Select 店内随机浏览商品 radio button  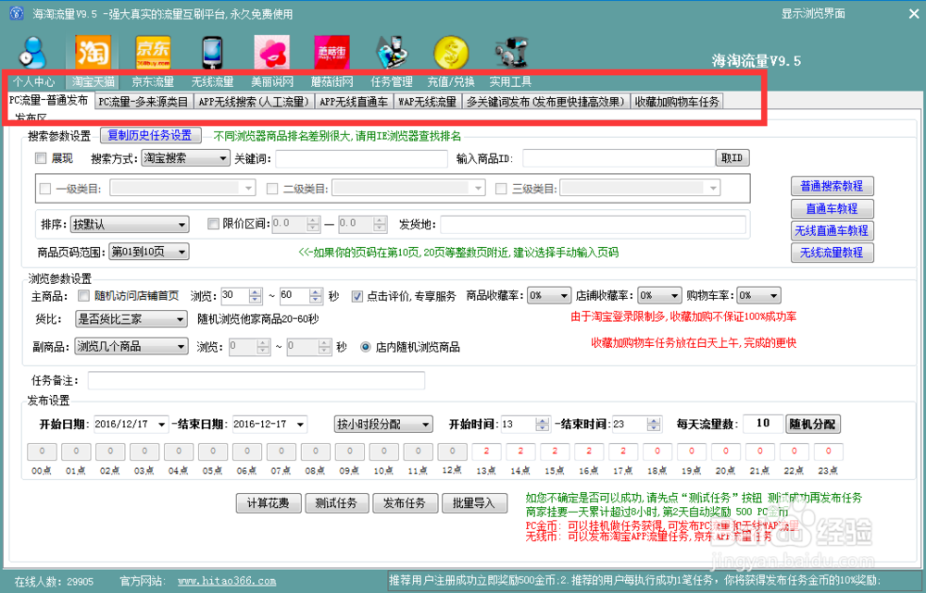[366, 347]
